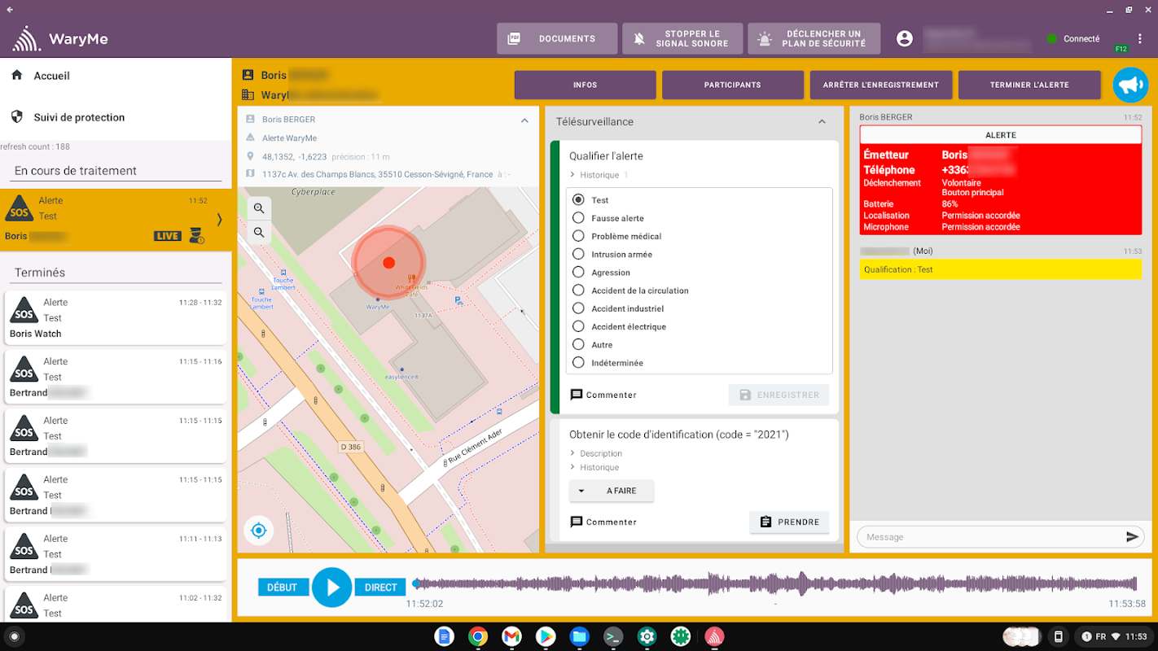Open Suivi de protection section

click(x=79, y=117)
